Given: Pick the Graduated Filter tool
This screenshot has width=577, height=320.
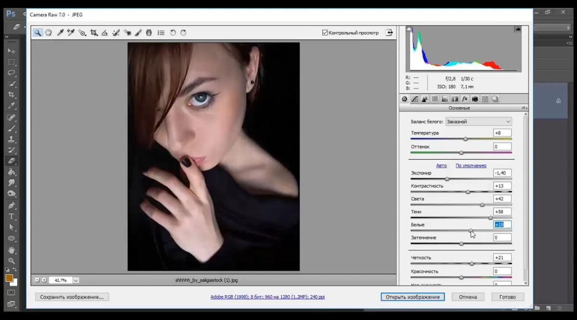Looking at the screenshot, I should [149, 33].
